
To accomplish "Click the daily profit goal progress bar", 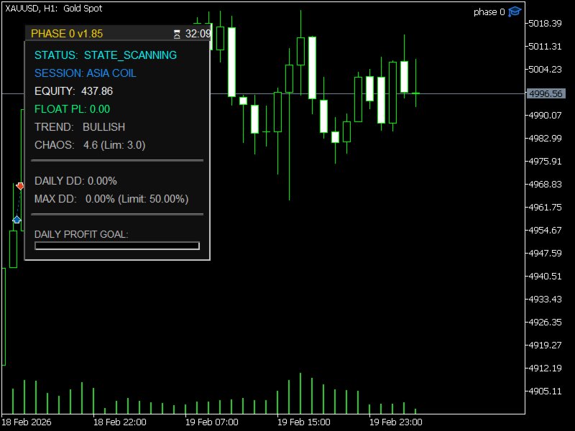I will coord(117,246).
